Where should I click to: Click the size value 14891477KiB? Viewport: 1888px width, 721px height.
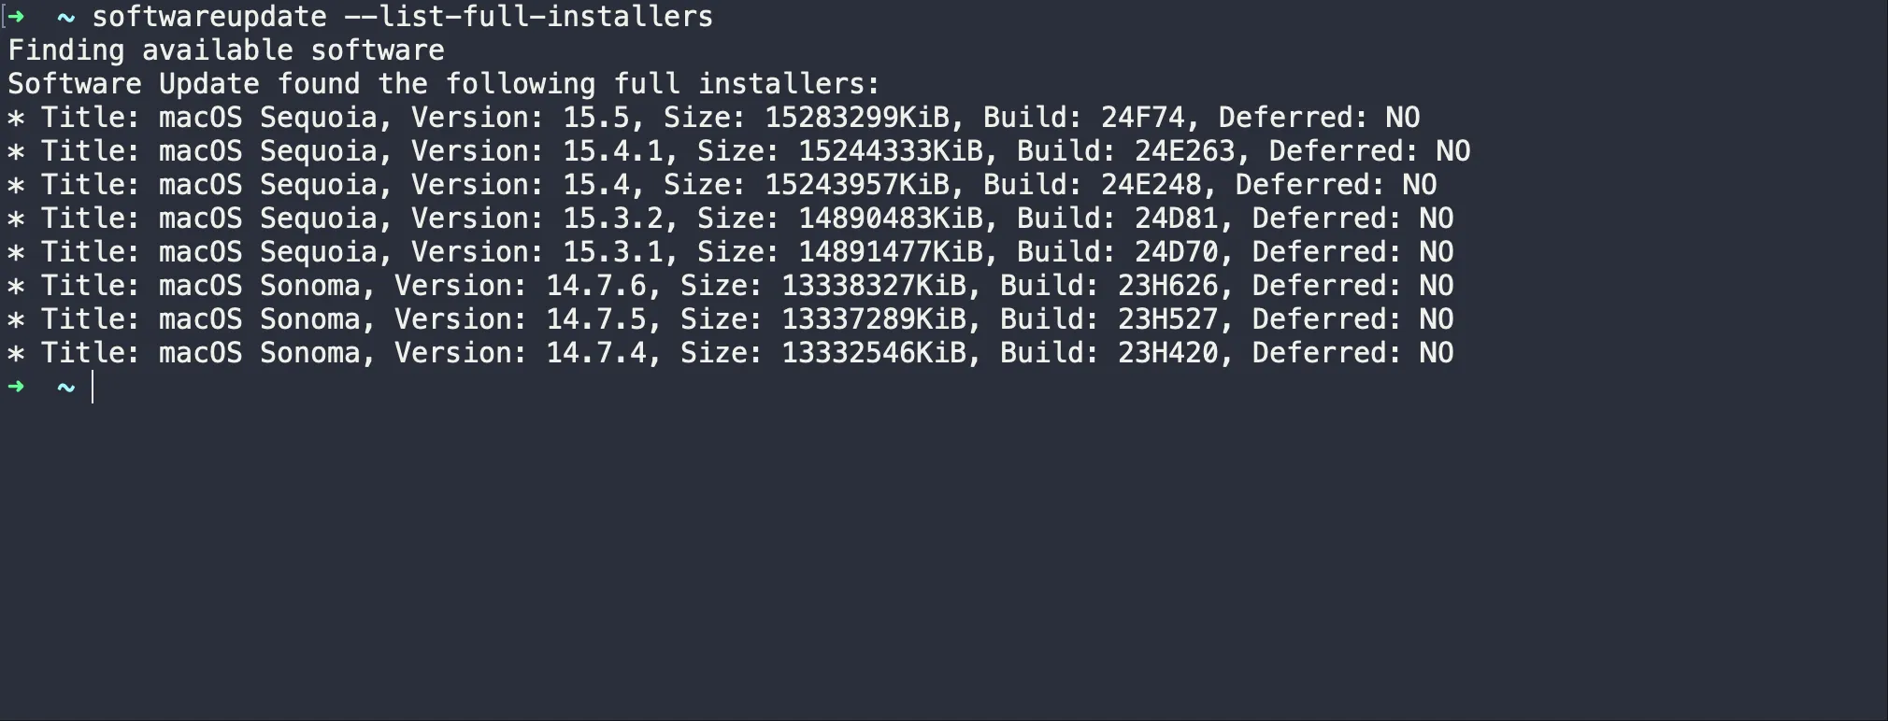[x=890, y=252]
